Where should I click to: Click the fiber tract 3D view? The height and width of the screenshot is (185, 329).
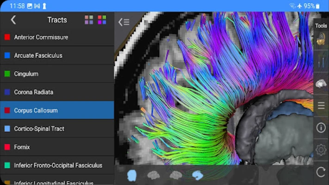point(214,88)
